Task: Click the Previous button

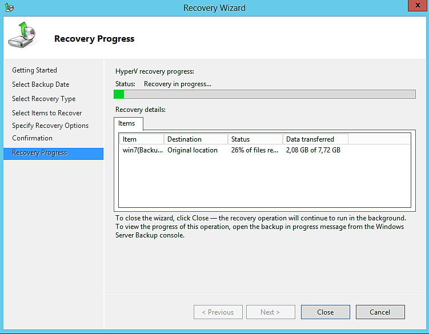Action: pos(218,312)
